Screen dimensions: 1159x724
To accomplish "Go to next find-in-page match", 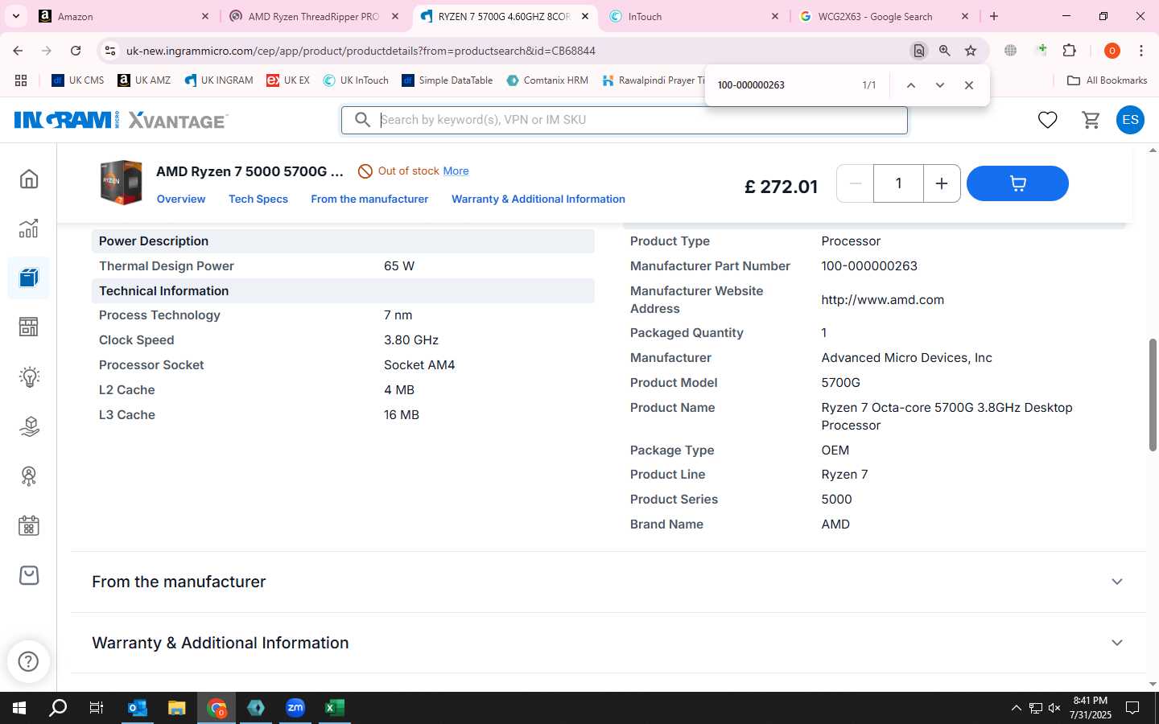I will coord(939,85).
